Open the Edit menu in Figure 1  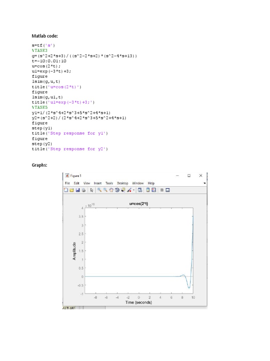click(76, 183)
